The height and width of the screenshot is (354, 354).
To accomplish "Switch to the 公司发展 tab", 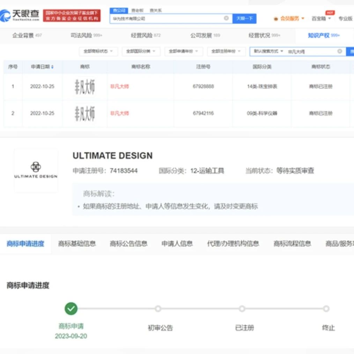I will coord(205,36).
